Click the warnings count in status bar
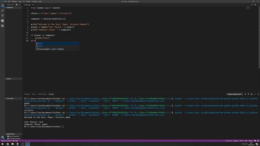Screen dimensions: 260x146 [x=17, y=141]
